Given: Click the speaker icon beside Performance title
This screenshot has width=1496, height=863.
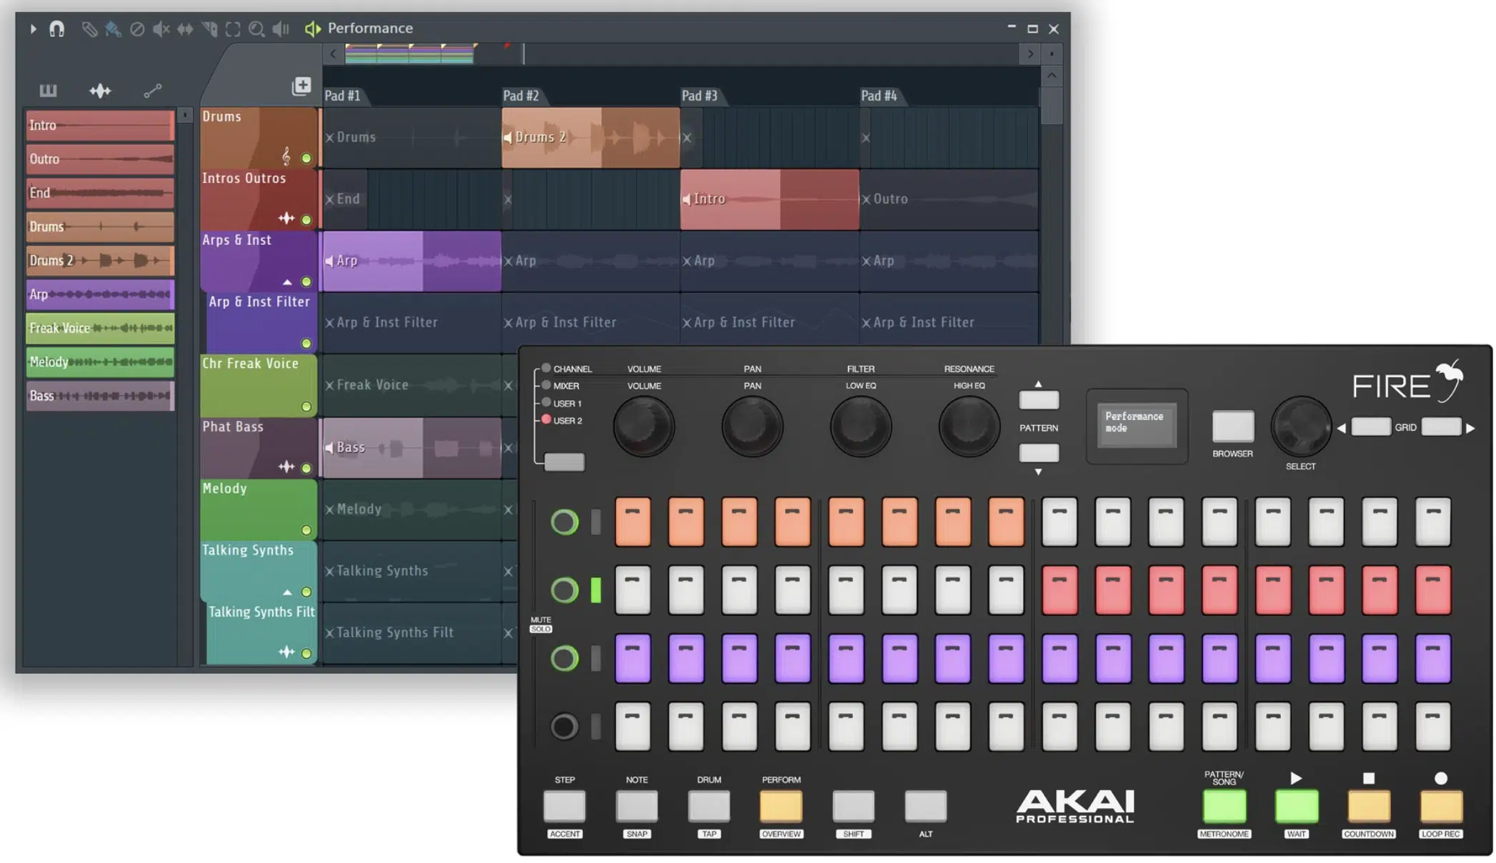Looking at the screenshot, I should click(313, 29).
